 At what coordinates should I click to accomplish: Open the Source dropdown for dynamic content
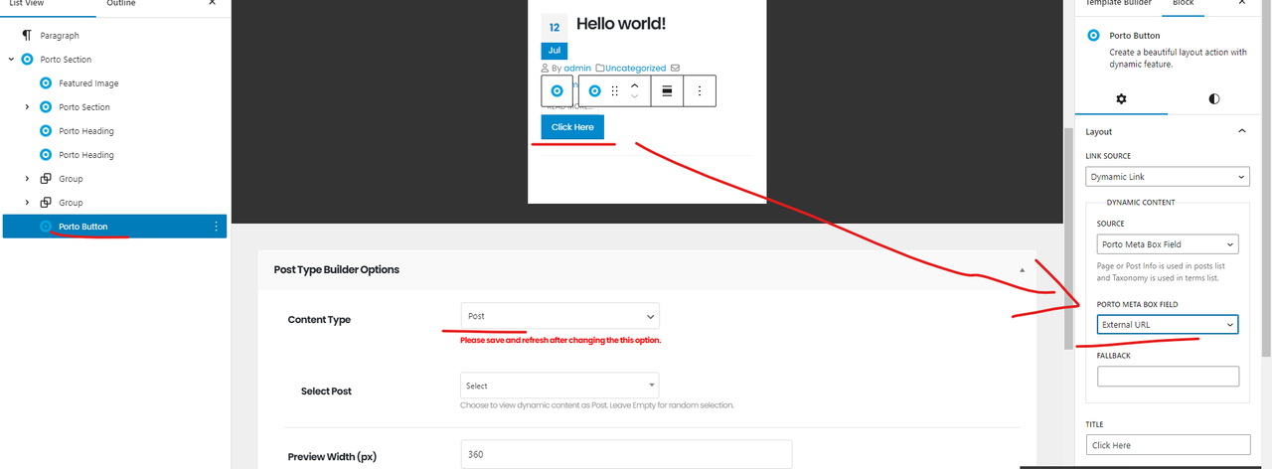1168,244
